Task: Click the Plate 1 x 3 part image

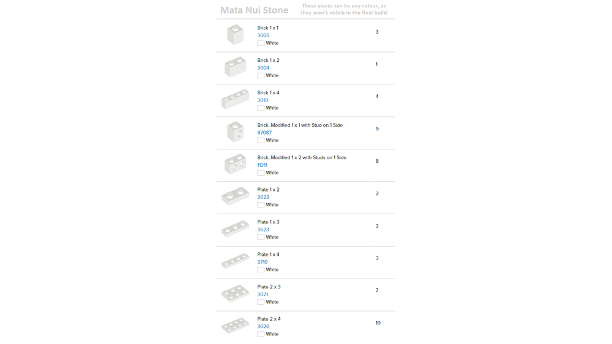Action: 235,229
